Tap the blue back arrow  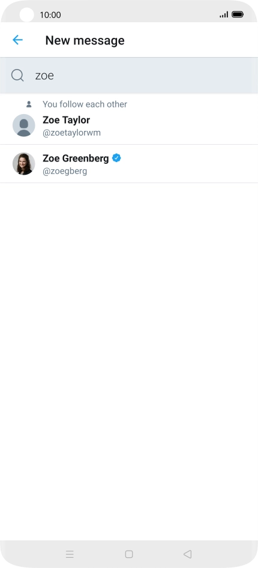pyautogui.click(x=17, y=40)
